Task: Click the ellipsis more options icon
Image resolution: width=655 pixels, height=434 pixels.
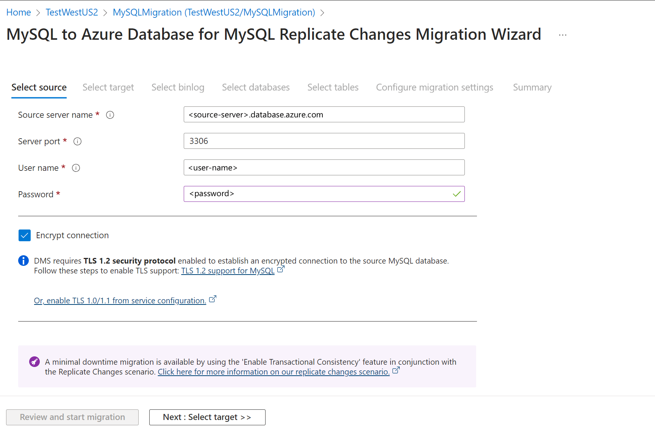Action: (563, 35)
